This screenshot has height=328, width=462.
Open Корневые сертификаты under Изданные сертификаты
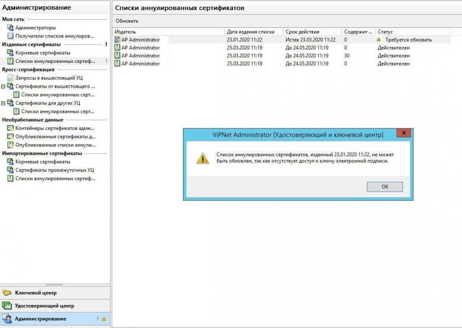tap(43, 53)
